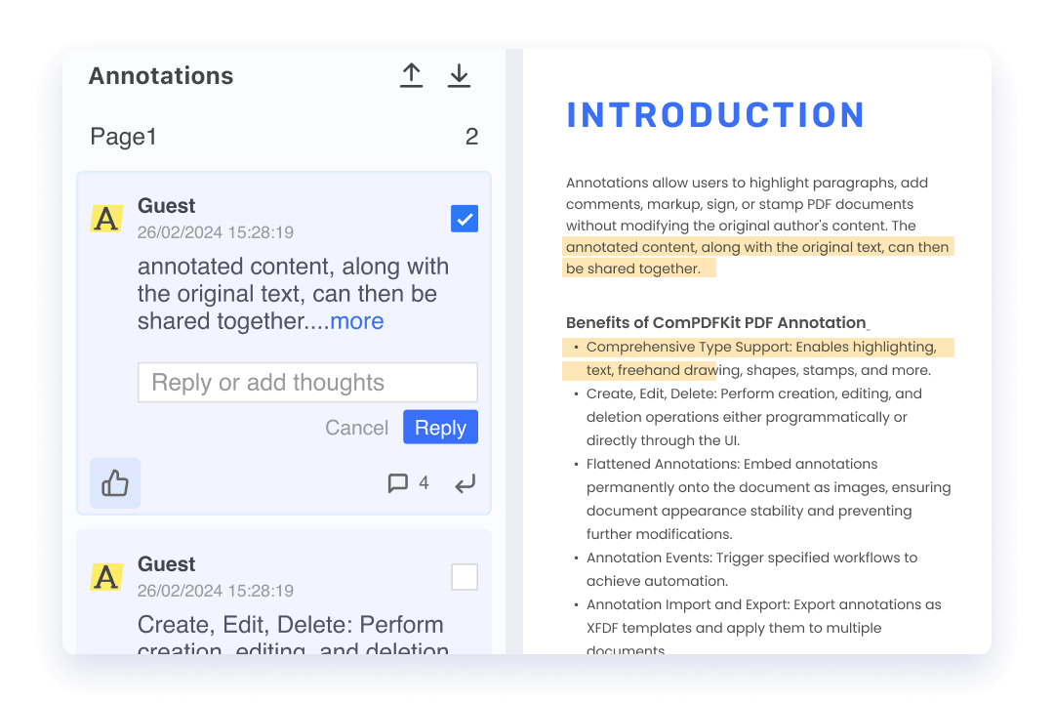Collapse the Page1 annotation group
This screenshot has height=703, width=1054.
tap(123, 137)
